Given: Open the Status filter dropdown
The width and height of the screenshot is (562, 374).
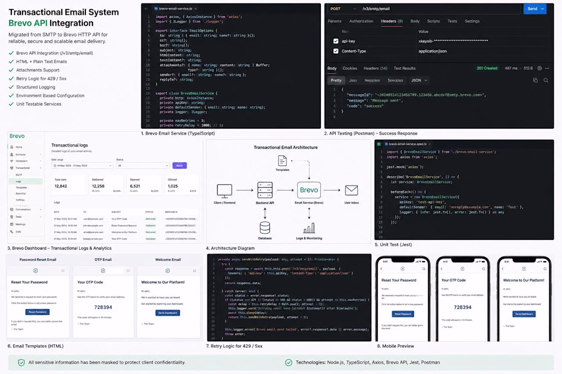Looking at the screenshot, I should point(143,166).
